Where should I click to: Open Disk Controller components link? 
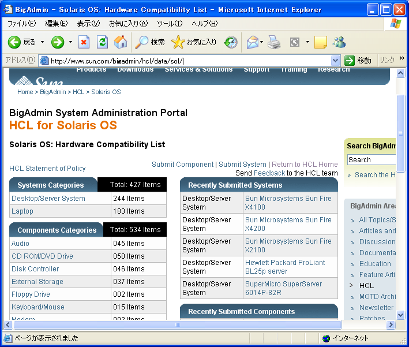[x=35, y=269]
